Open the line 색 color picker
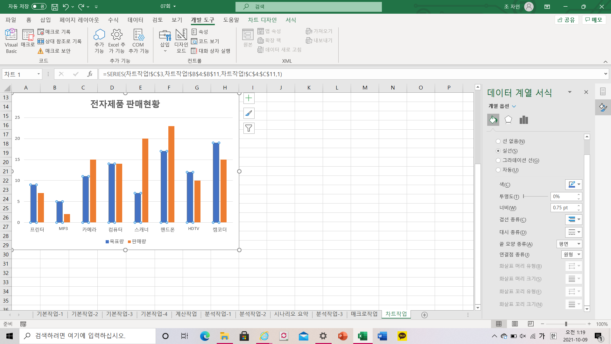The image size is (611, 344). (573, 184)
